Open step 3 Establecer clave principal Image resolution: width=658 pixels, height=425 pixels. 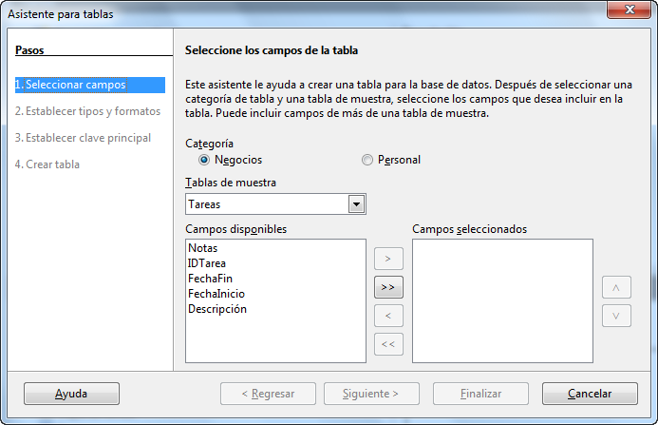(x=83, y=138)
